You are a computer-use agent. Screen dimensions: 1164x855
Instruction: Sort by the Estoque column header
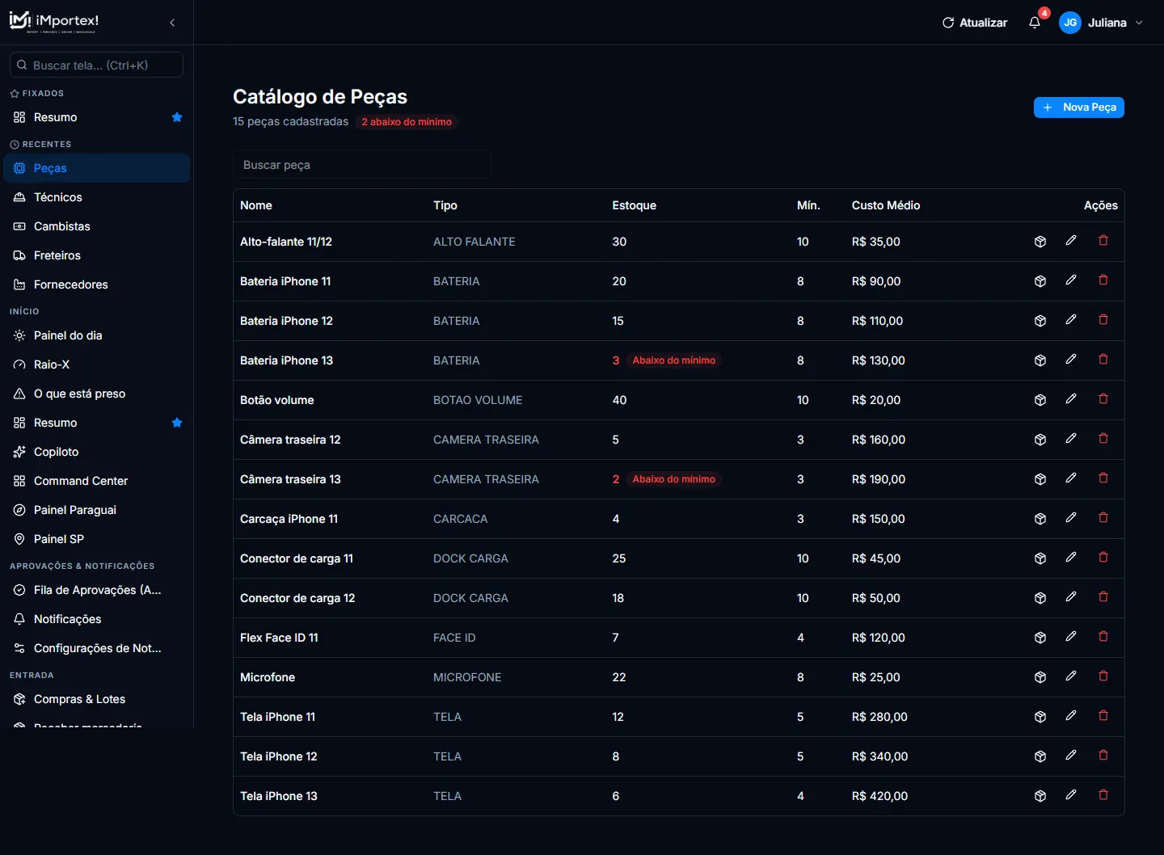pos(635,205)
